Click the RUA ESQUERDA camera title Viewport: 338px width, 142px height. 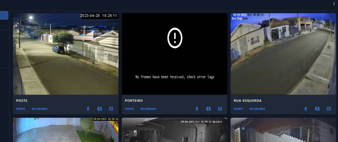pos(248,101)
